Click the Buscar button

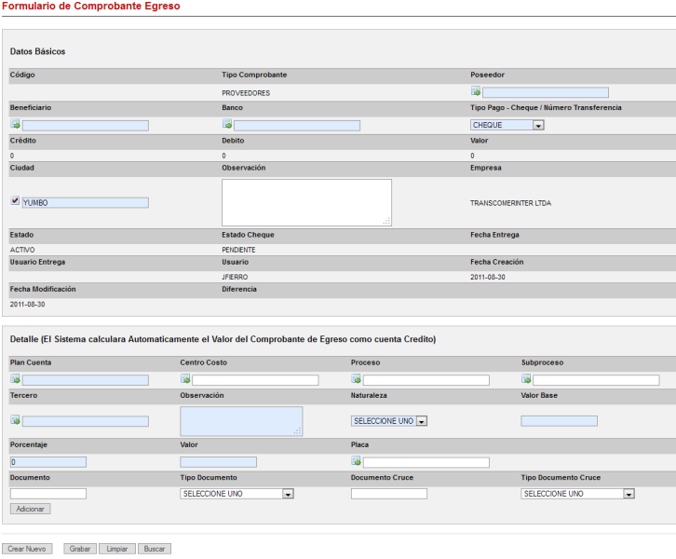click(155, 549)
